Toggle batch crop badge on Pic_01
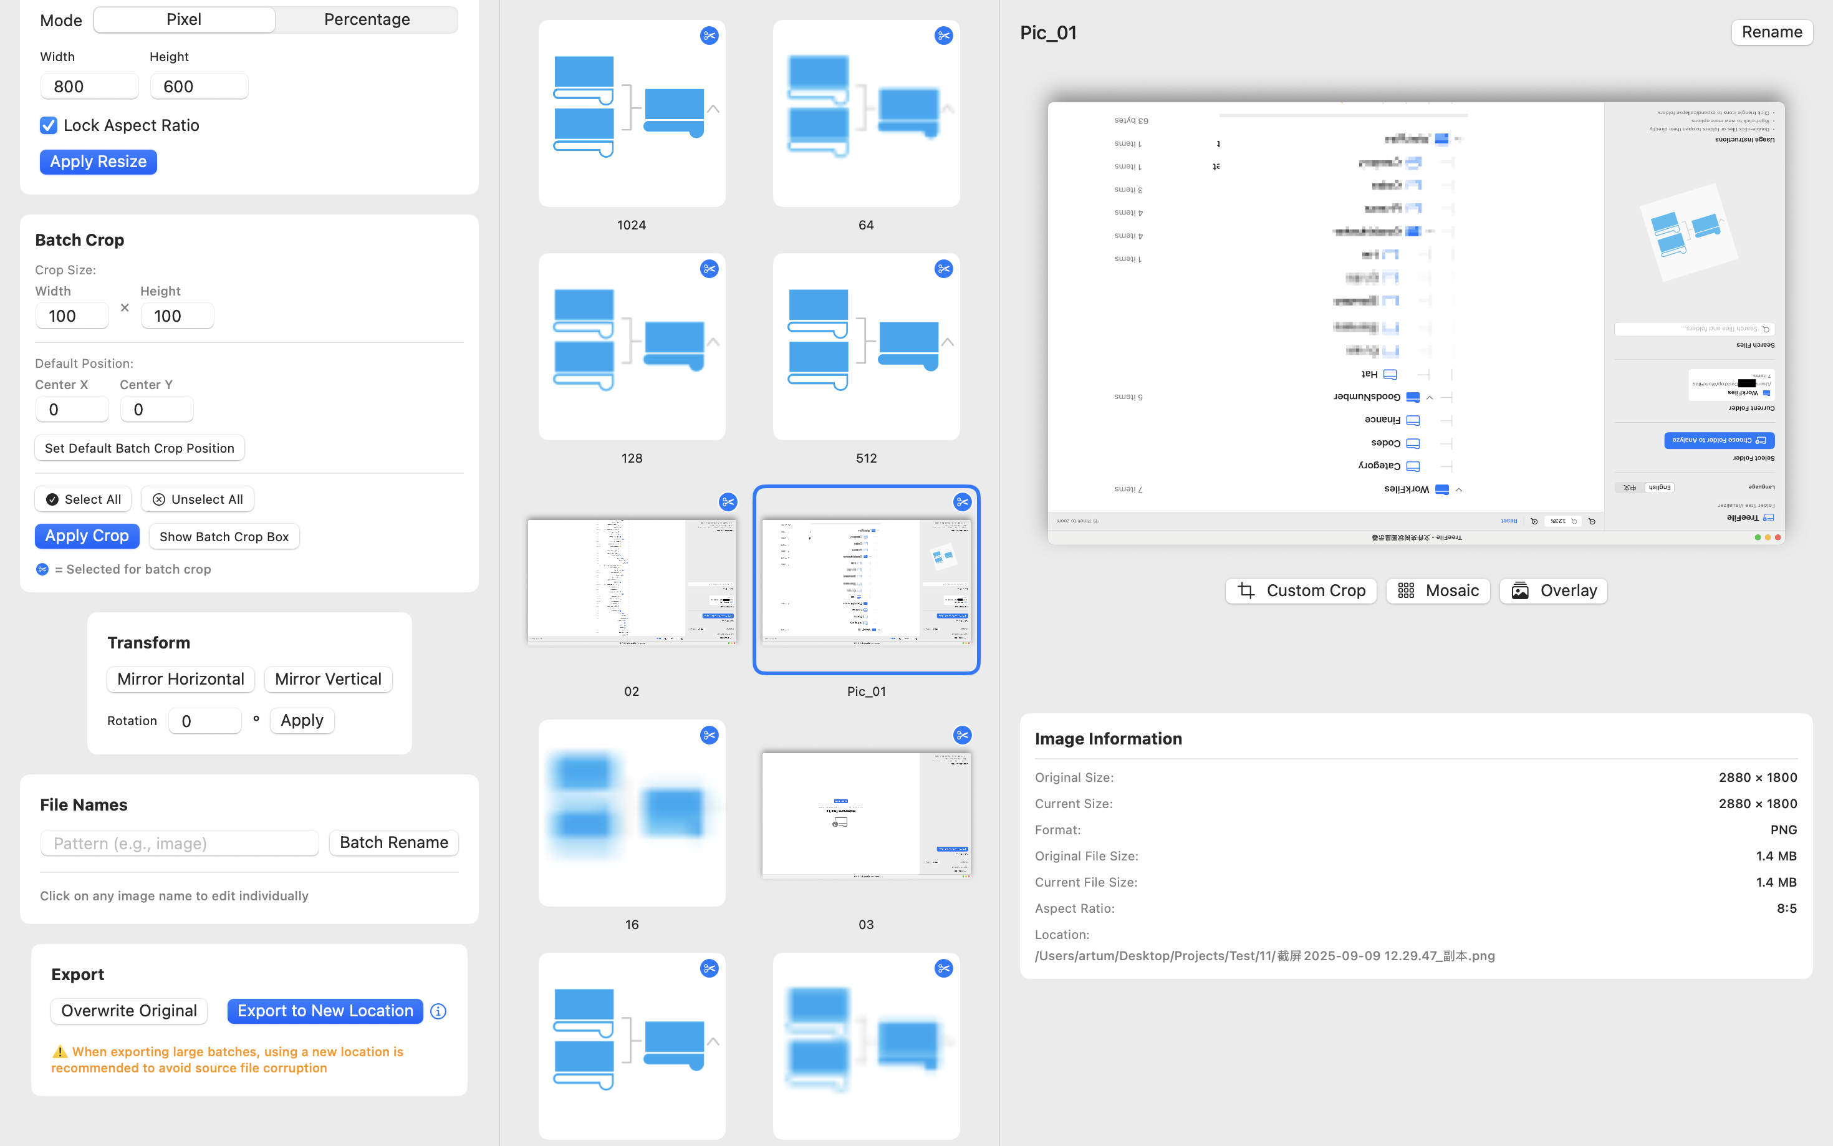 point(961,502)
